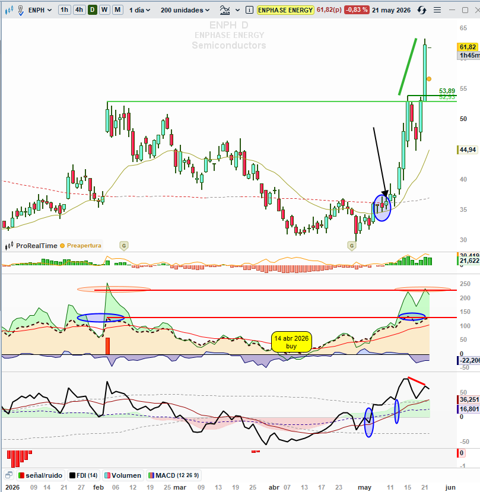Click the 16,801 signal value label
The width and height of the screenshot is (480, 492).
click(x=469, y=409)
